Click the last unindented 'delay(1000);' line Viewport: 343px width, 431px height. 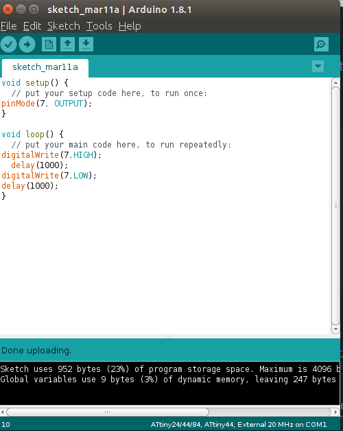click(29, 186)
